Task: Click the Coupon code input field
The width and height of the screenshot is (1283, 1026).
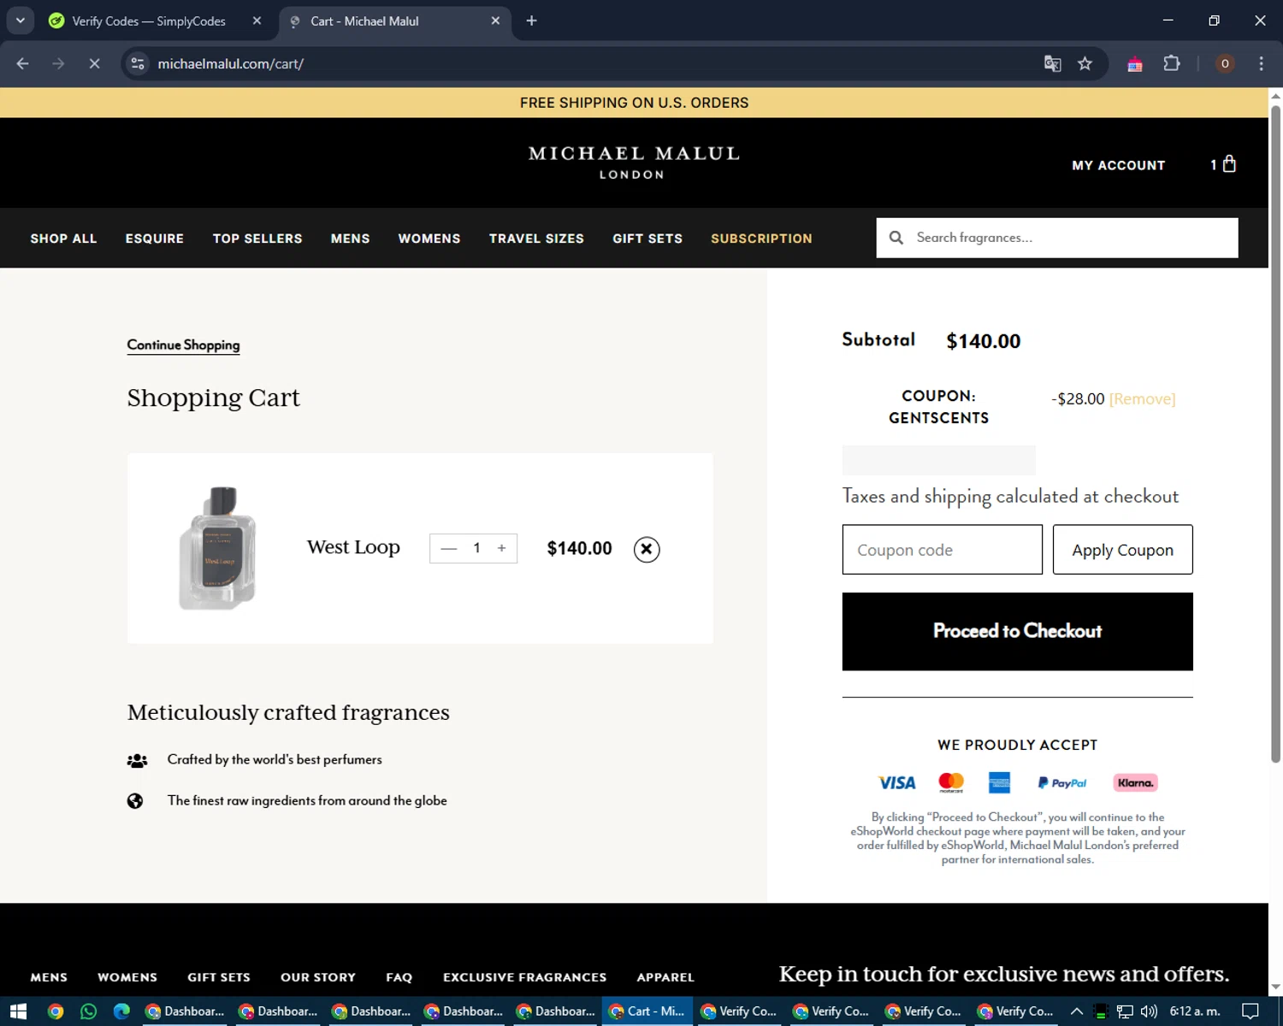Action: (942, 550)
